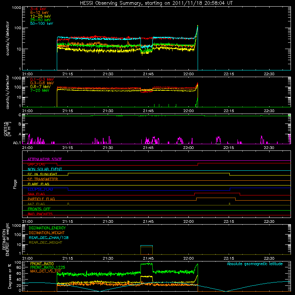Screen dimensions: 295x295
Task: Select the 12-25 keV legend label
Action: pos(41,16)
